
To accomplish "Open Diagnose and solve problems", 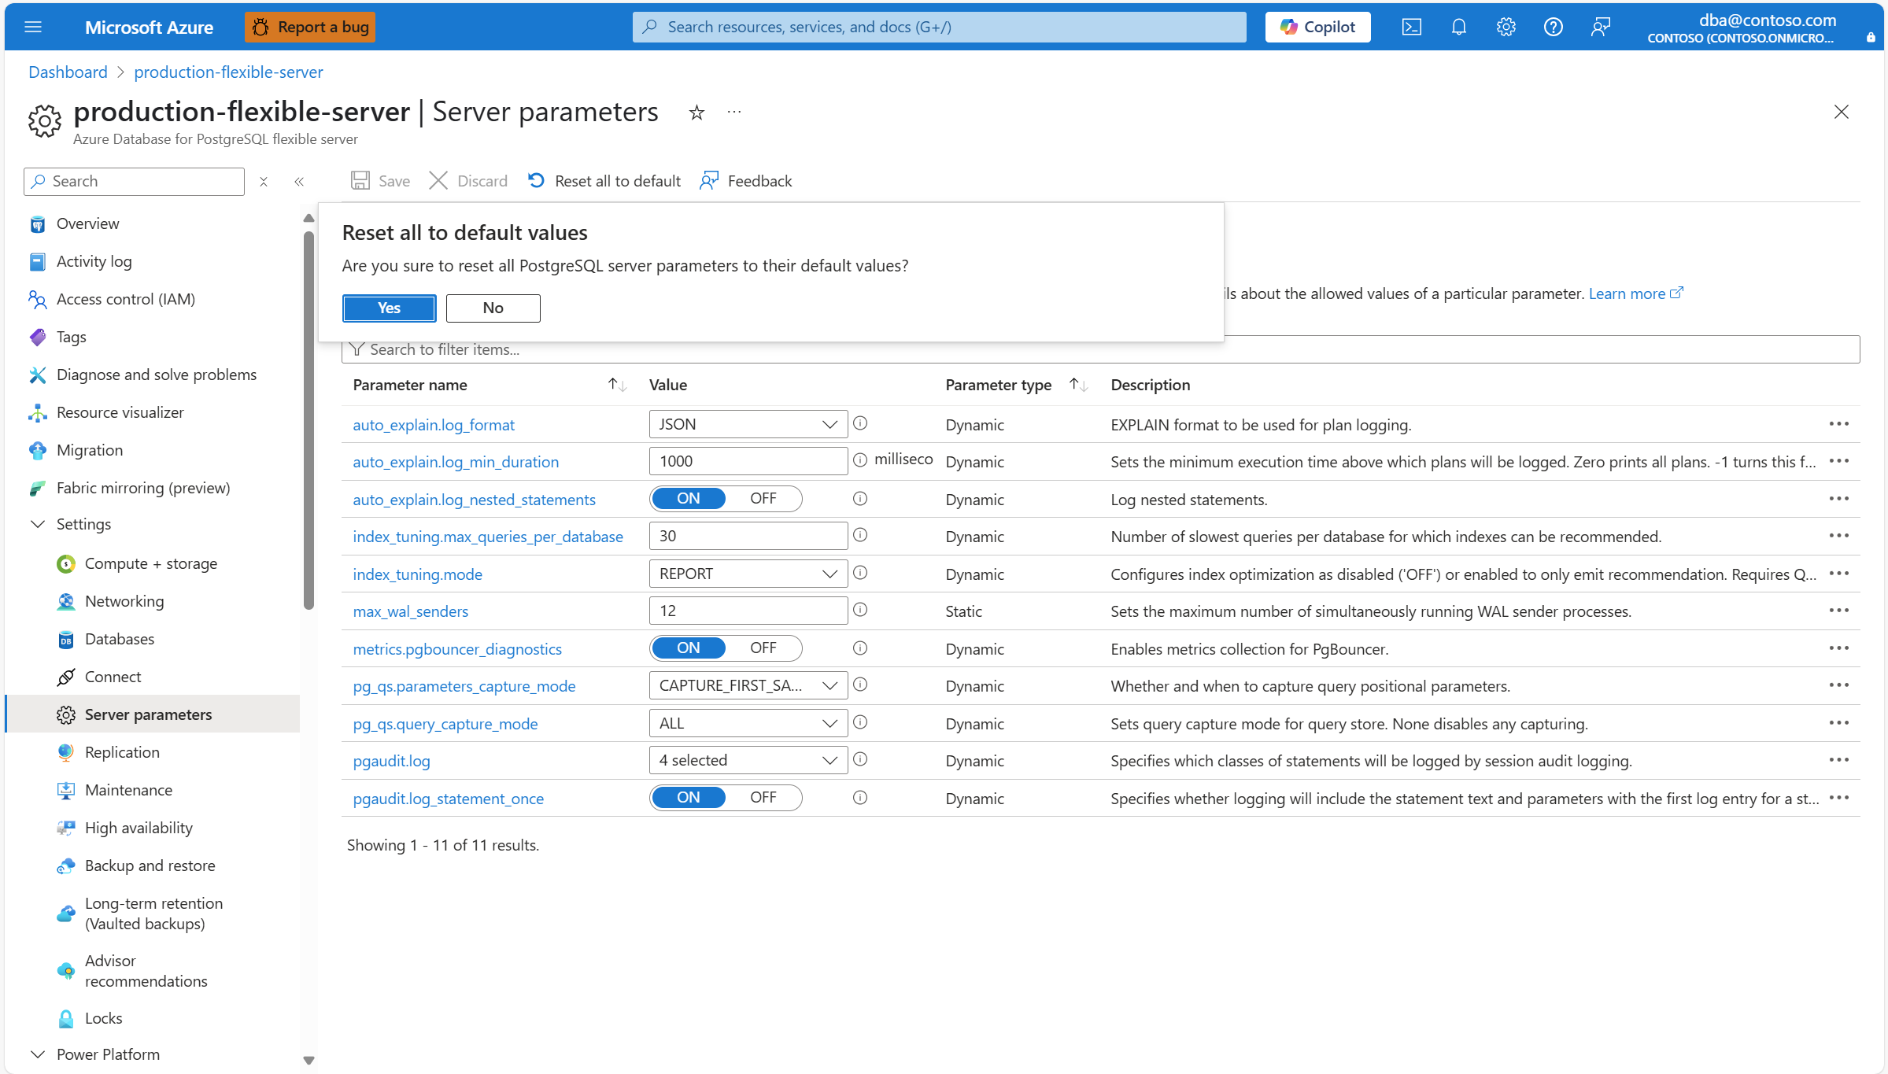I will click(x=156, y=375).
